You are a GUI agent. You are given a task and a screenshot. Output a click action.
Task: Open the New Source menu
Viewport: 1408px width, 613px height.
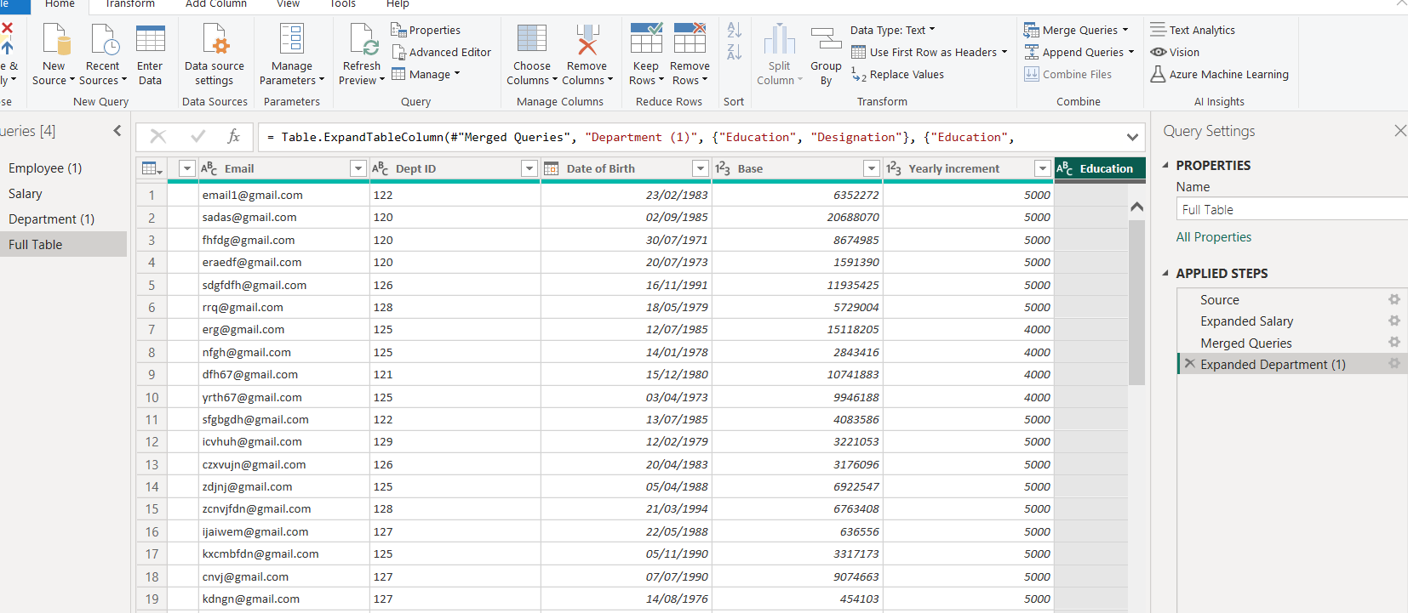point(54,56)
